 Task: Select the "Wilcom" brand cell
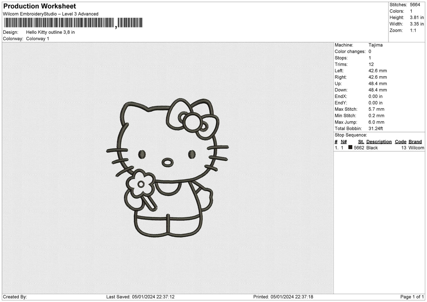click(416, 147)
